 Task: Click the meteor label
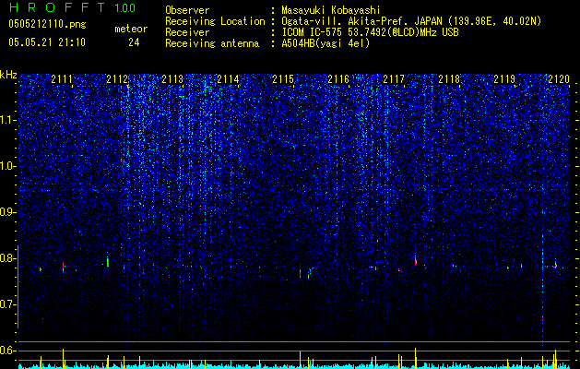point(131,29)
